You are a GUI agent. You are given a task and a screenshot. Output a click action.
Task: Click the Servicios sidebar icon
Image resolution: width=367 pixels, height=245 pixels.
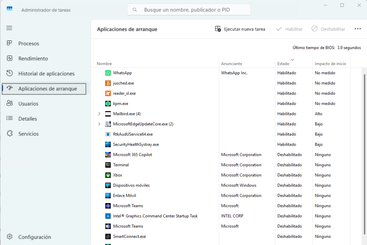[x=9, y=134]
